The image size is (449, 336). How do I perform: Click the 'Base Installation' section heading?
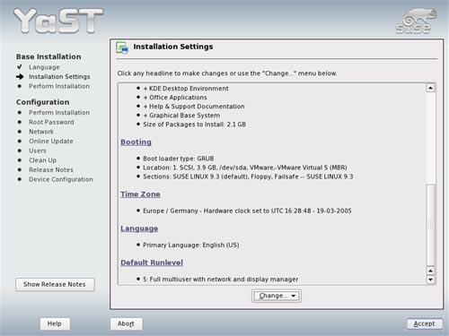48,56
